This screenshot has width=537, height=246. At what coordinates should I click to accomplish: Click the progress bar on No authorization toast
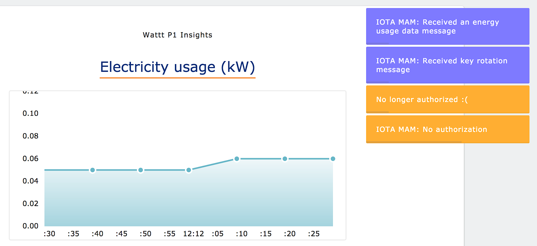(x=414, y=142)
